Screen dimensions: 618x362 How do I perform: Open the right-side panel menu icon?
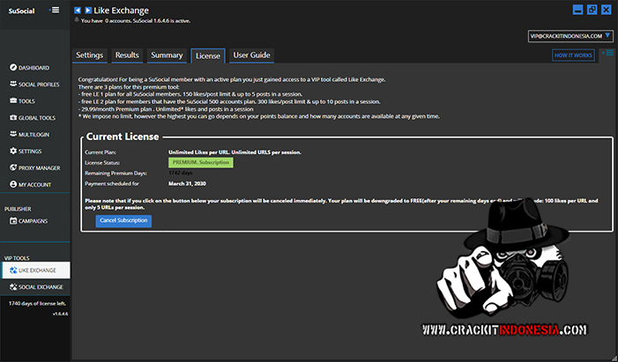click(608, 54)
